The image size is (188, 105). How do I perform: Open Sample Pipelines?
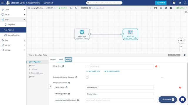pyautogui.click(x=13, y=35)
